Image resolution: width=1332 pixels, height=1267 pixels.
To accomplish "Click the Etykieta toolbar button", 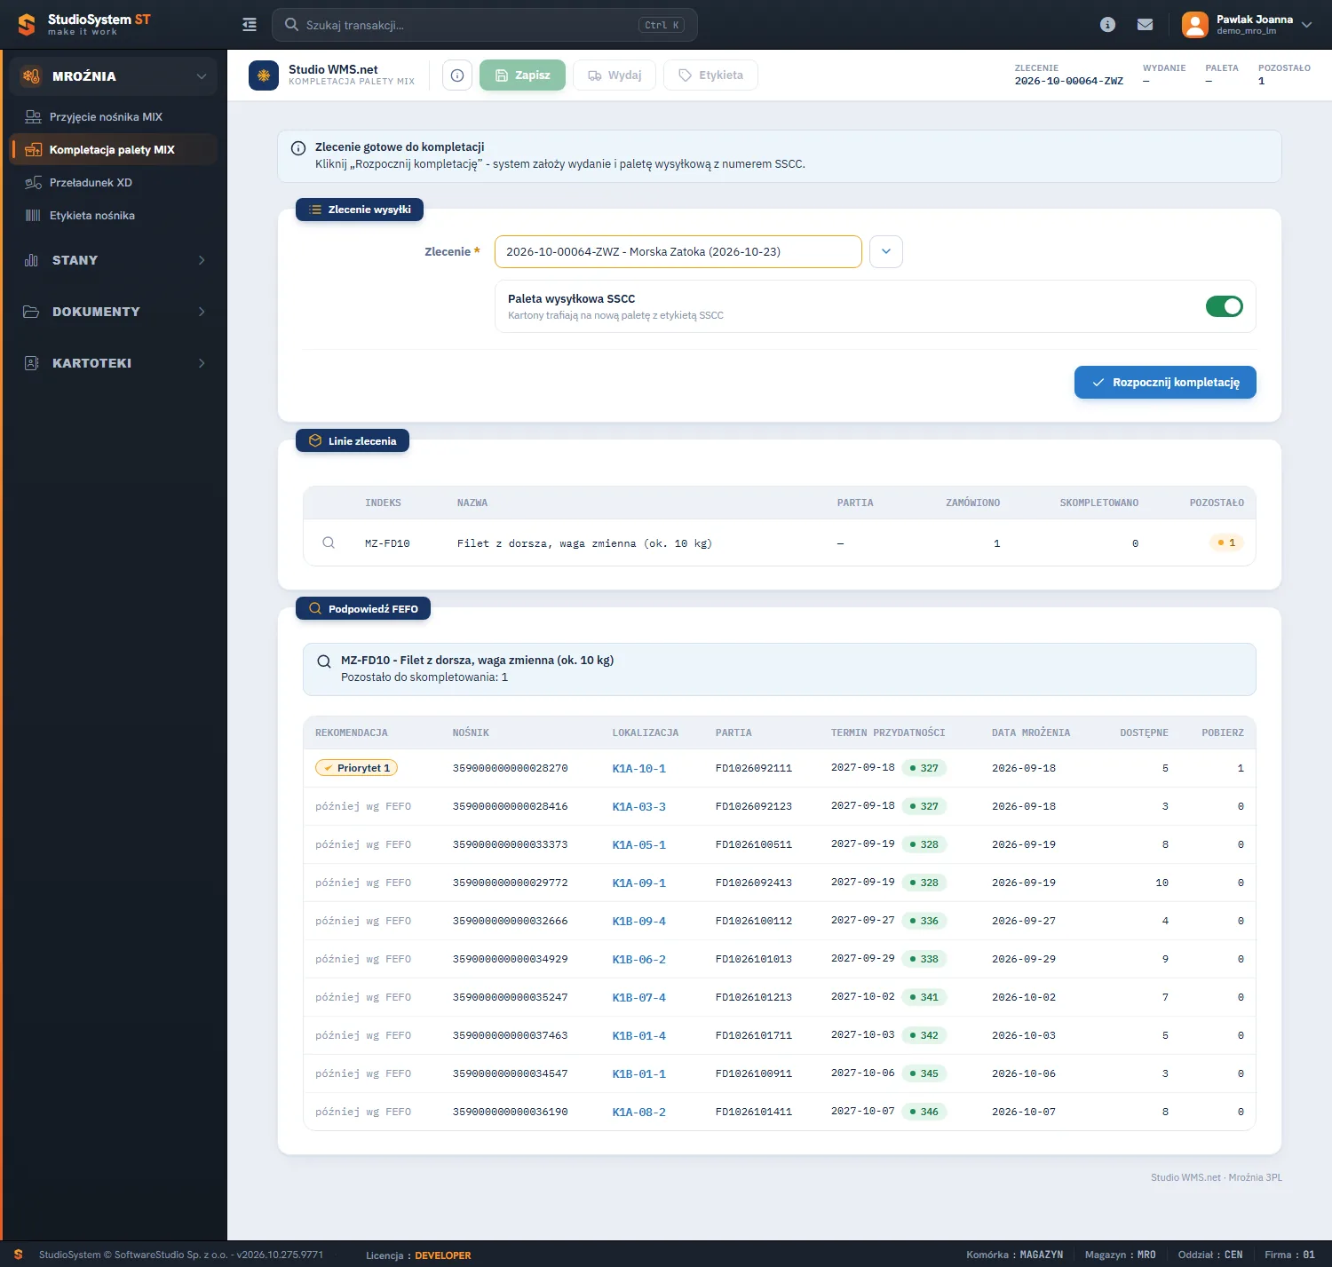I will coord(710,75).
